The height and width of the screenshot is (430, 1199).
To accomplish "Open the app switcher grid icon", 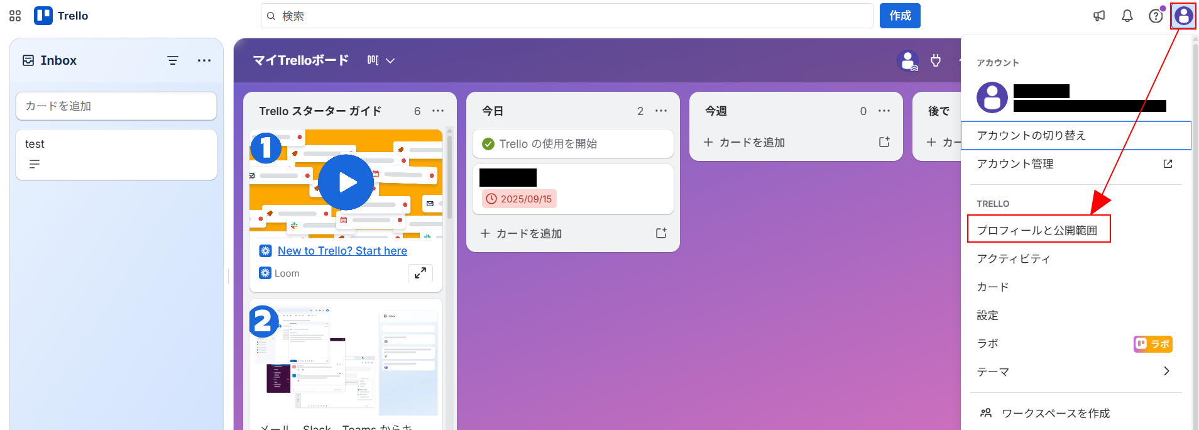I will tap(15, 16).
